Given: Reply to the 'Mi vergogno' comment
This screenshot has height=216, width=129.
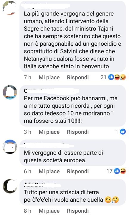Looking at the screenshot, I should coord(78,172).
